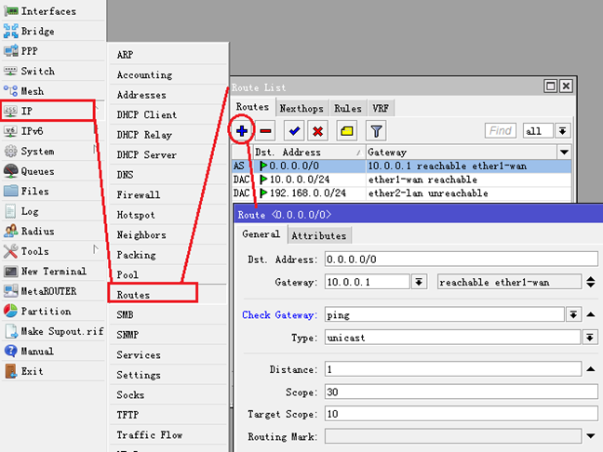Open the Queues item in the sidebar
This screenshot has height=452, width=603.
coord(37,171)
